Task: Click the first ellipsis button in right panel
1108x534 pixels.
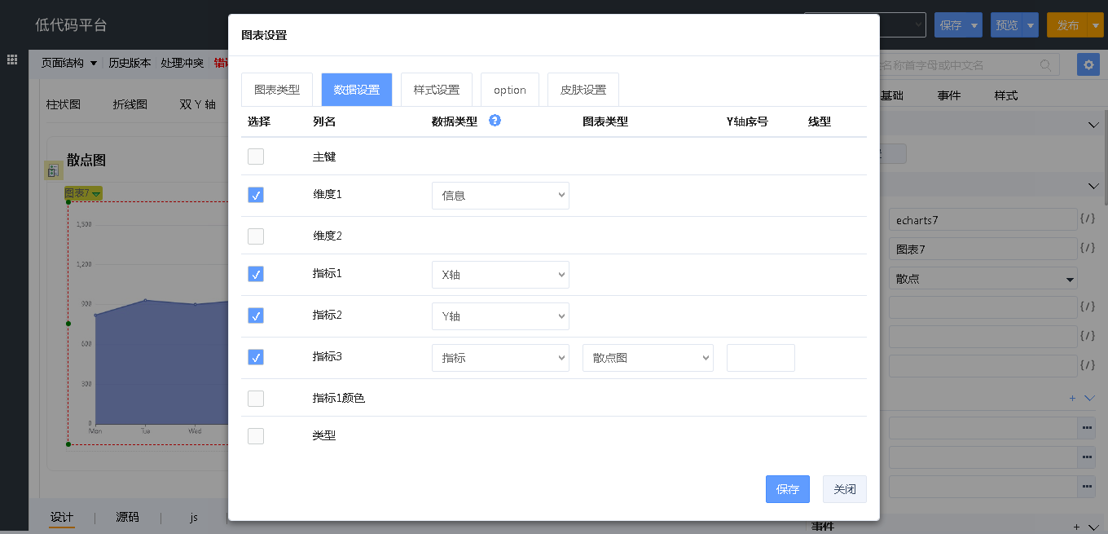Action: 1086,427
